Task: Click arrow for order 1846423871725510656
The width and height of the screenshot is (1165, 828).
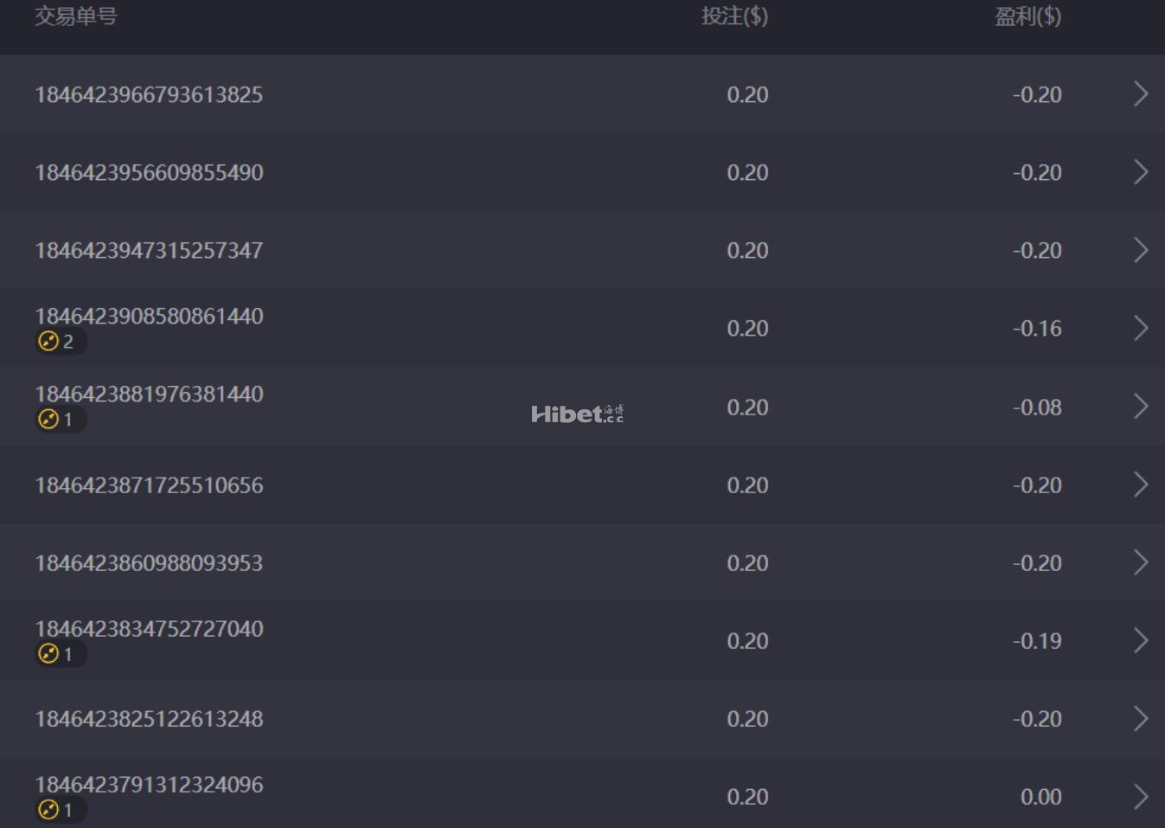Action: coord(1141,485)
